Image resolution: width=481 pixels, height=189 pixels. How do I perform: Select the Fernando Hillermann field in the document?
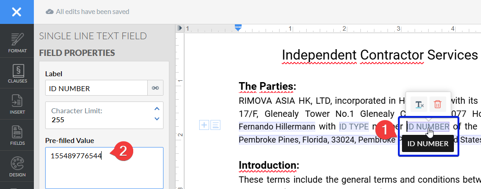276,127
